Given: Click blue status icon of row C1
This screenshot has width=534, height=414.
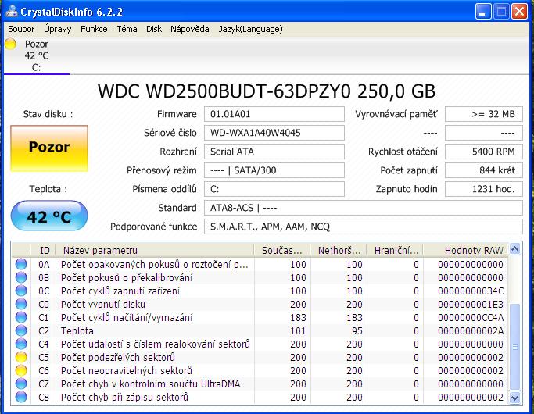Looking at the screenshot, I should pyautogui.click(x=21, y=317).
